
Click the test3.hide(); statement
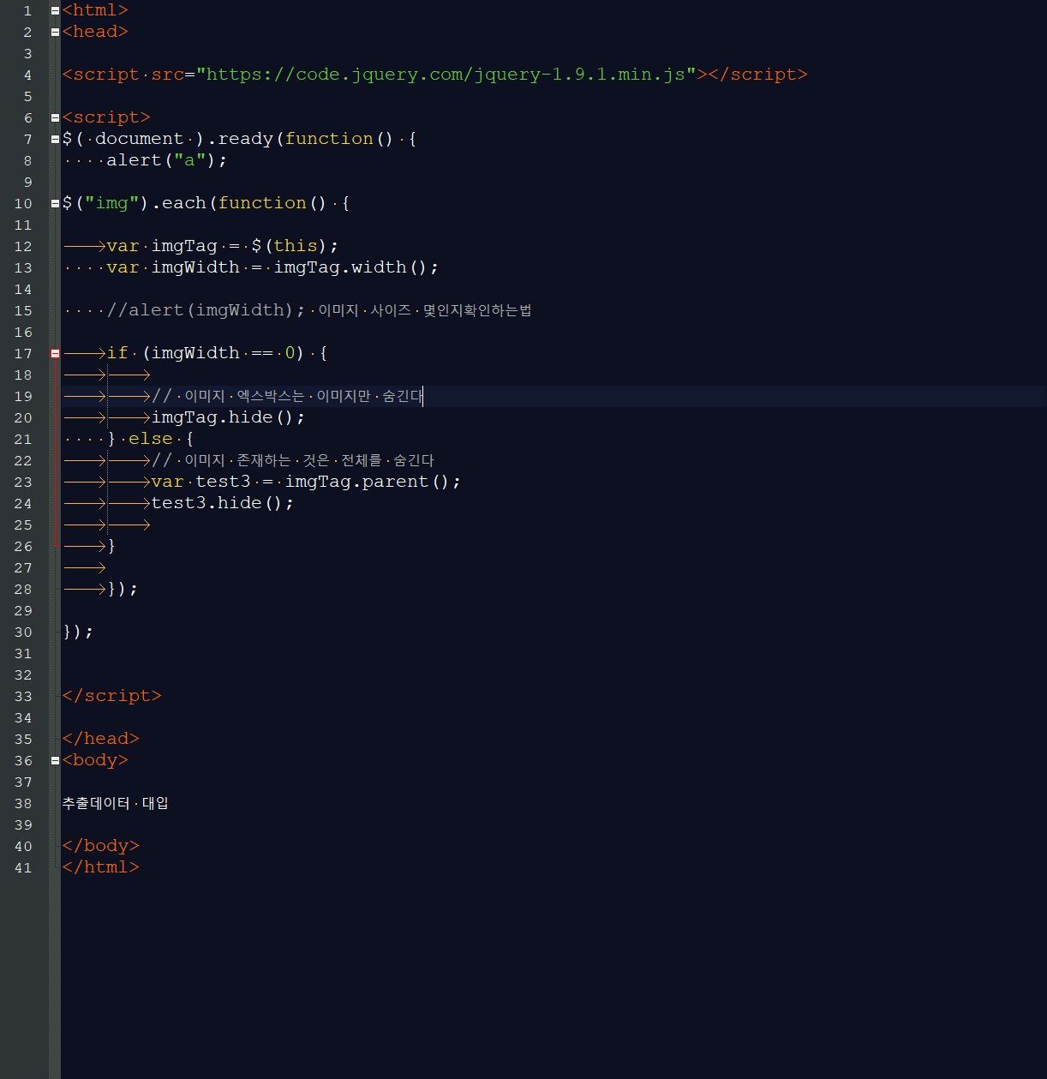[223, 503]
